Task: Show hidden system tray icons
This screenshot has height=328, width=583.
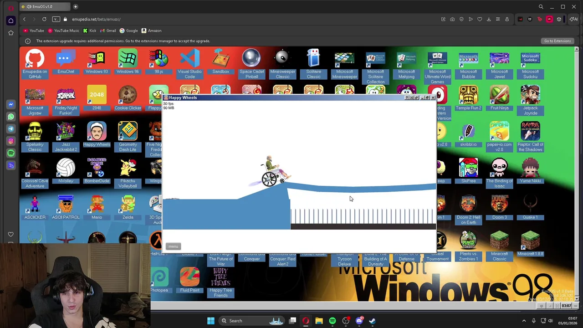Action: click(524, 321)
